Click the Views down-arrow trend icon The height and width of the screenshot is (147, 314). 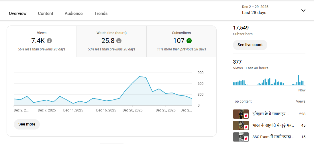[49, 41]
